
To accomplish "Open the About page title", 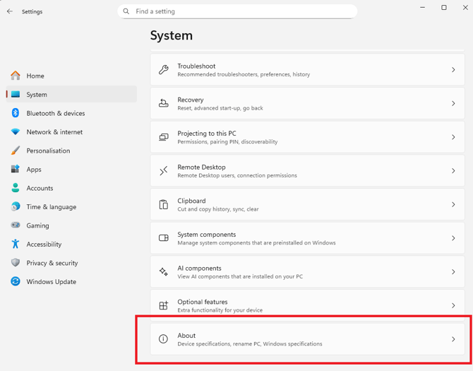I will point(186,336).
